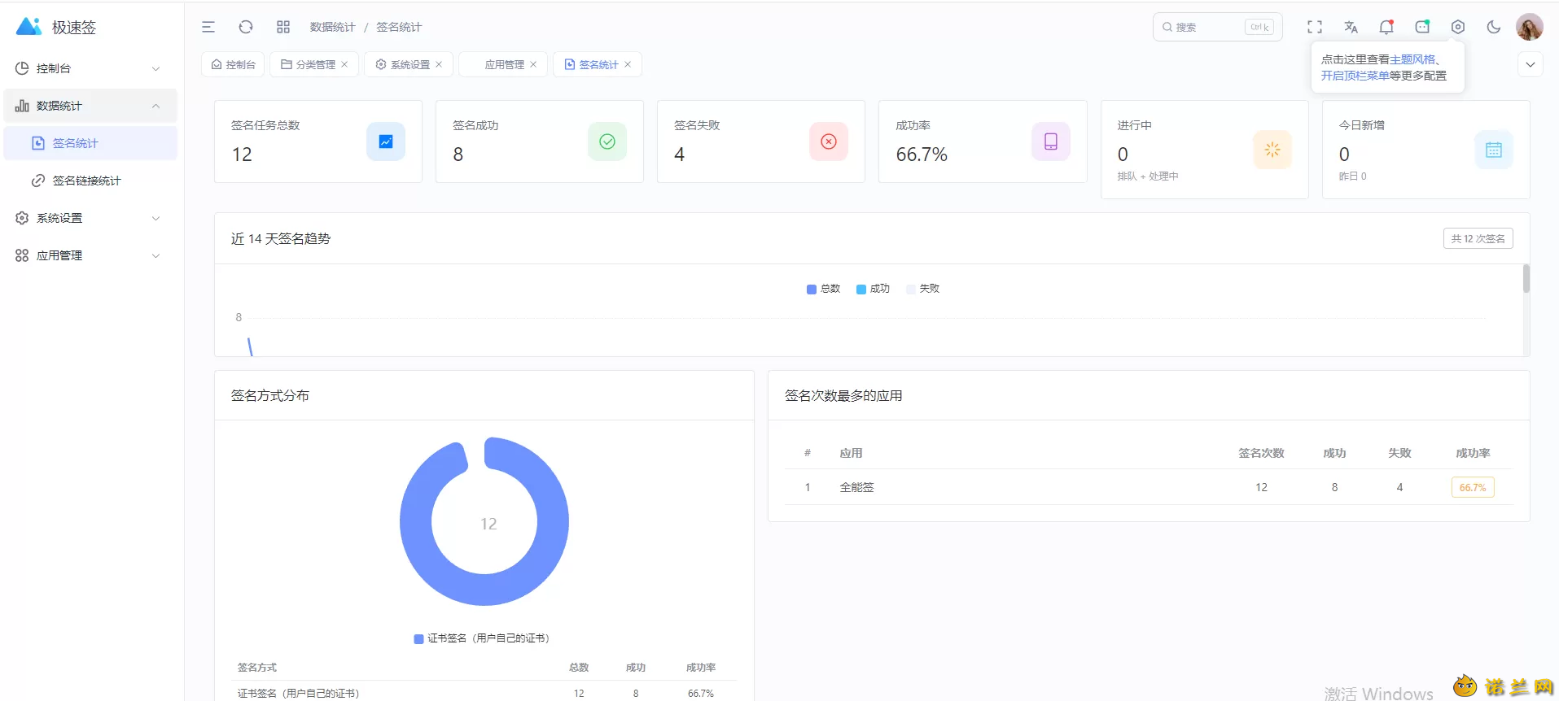Toggle the 失败 series in chart legend

click(x=922, y=289)
